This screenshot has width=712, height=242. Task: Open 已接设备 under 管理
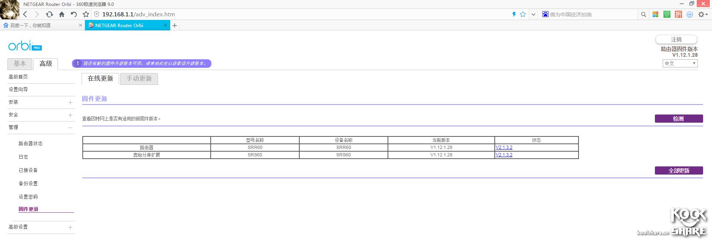coord(28,170)
